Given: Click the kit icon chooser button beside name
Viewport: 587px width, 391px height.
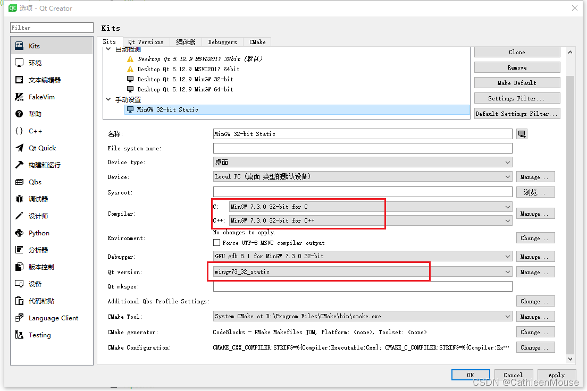Looking at the screenshot, I should (x=522, y=134).
